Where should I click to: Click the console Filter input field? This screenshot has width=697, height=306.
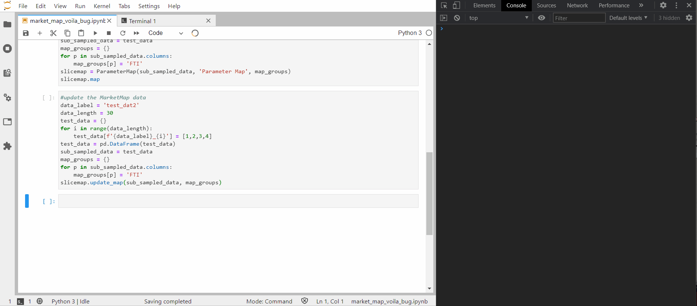click(579, 18)
